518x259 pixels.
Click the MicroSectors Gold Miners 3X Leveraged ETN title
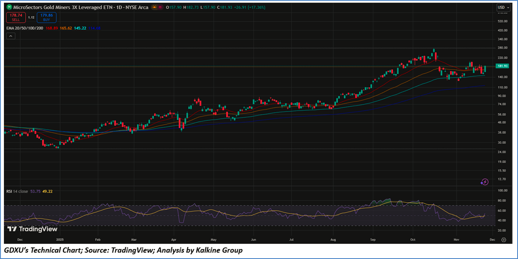click(x=81, y=7)
